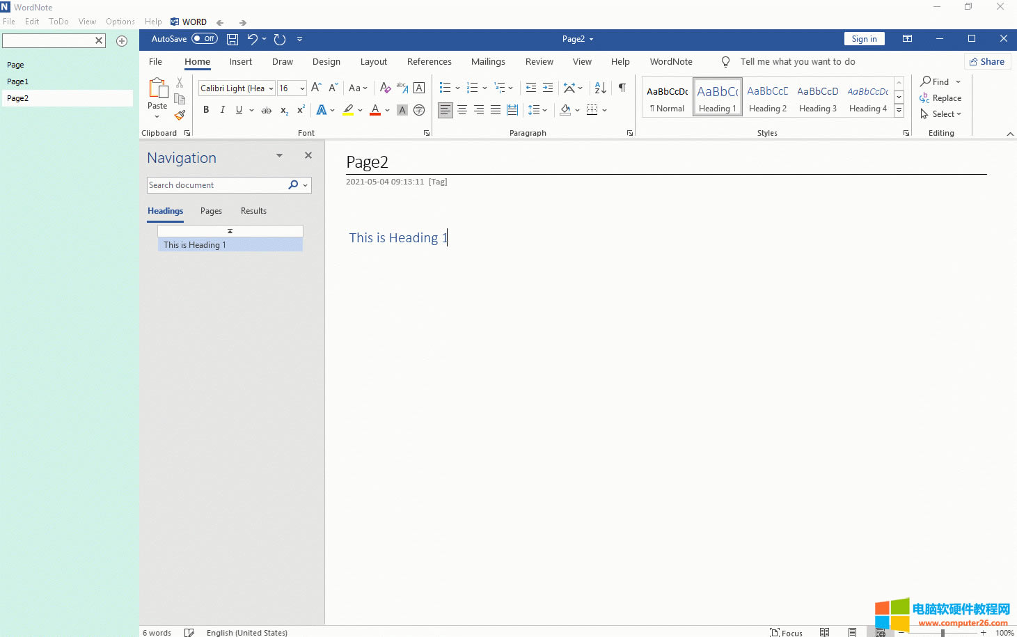Open the font size dropdown

302,88
